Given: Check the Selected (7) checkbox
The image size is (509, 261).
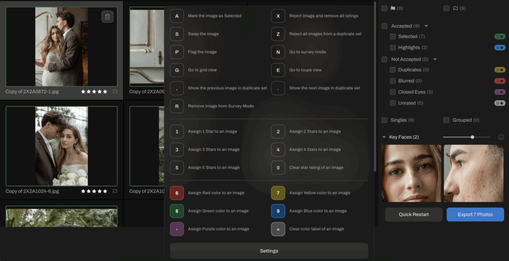Looking at the screenshot, I should 393,36.
